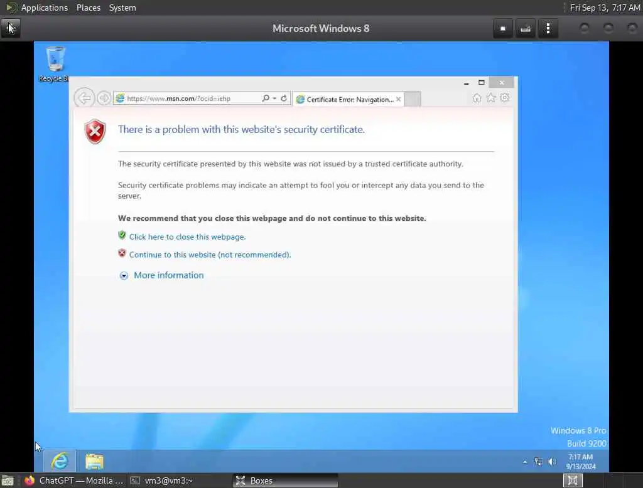The image size is (643, 488).
Task: Click the host clock Fri Sep 13
Action: pos(605,8)
